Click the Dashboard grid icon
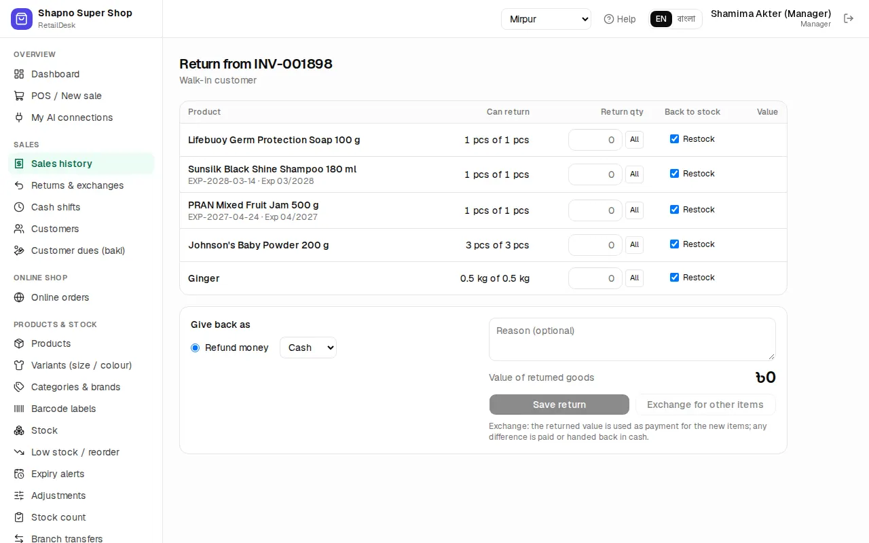This screenshot has width=869, height=543. pos(19,74)
